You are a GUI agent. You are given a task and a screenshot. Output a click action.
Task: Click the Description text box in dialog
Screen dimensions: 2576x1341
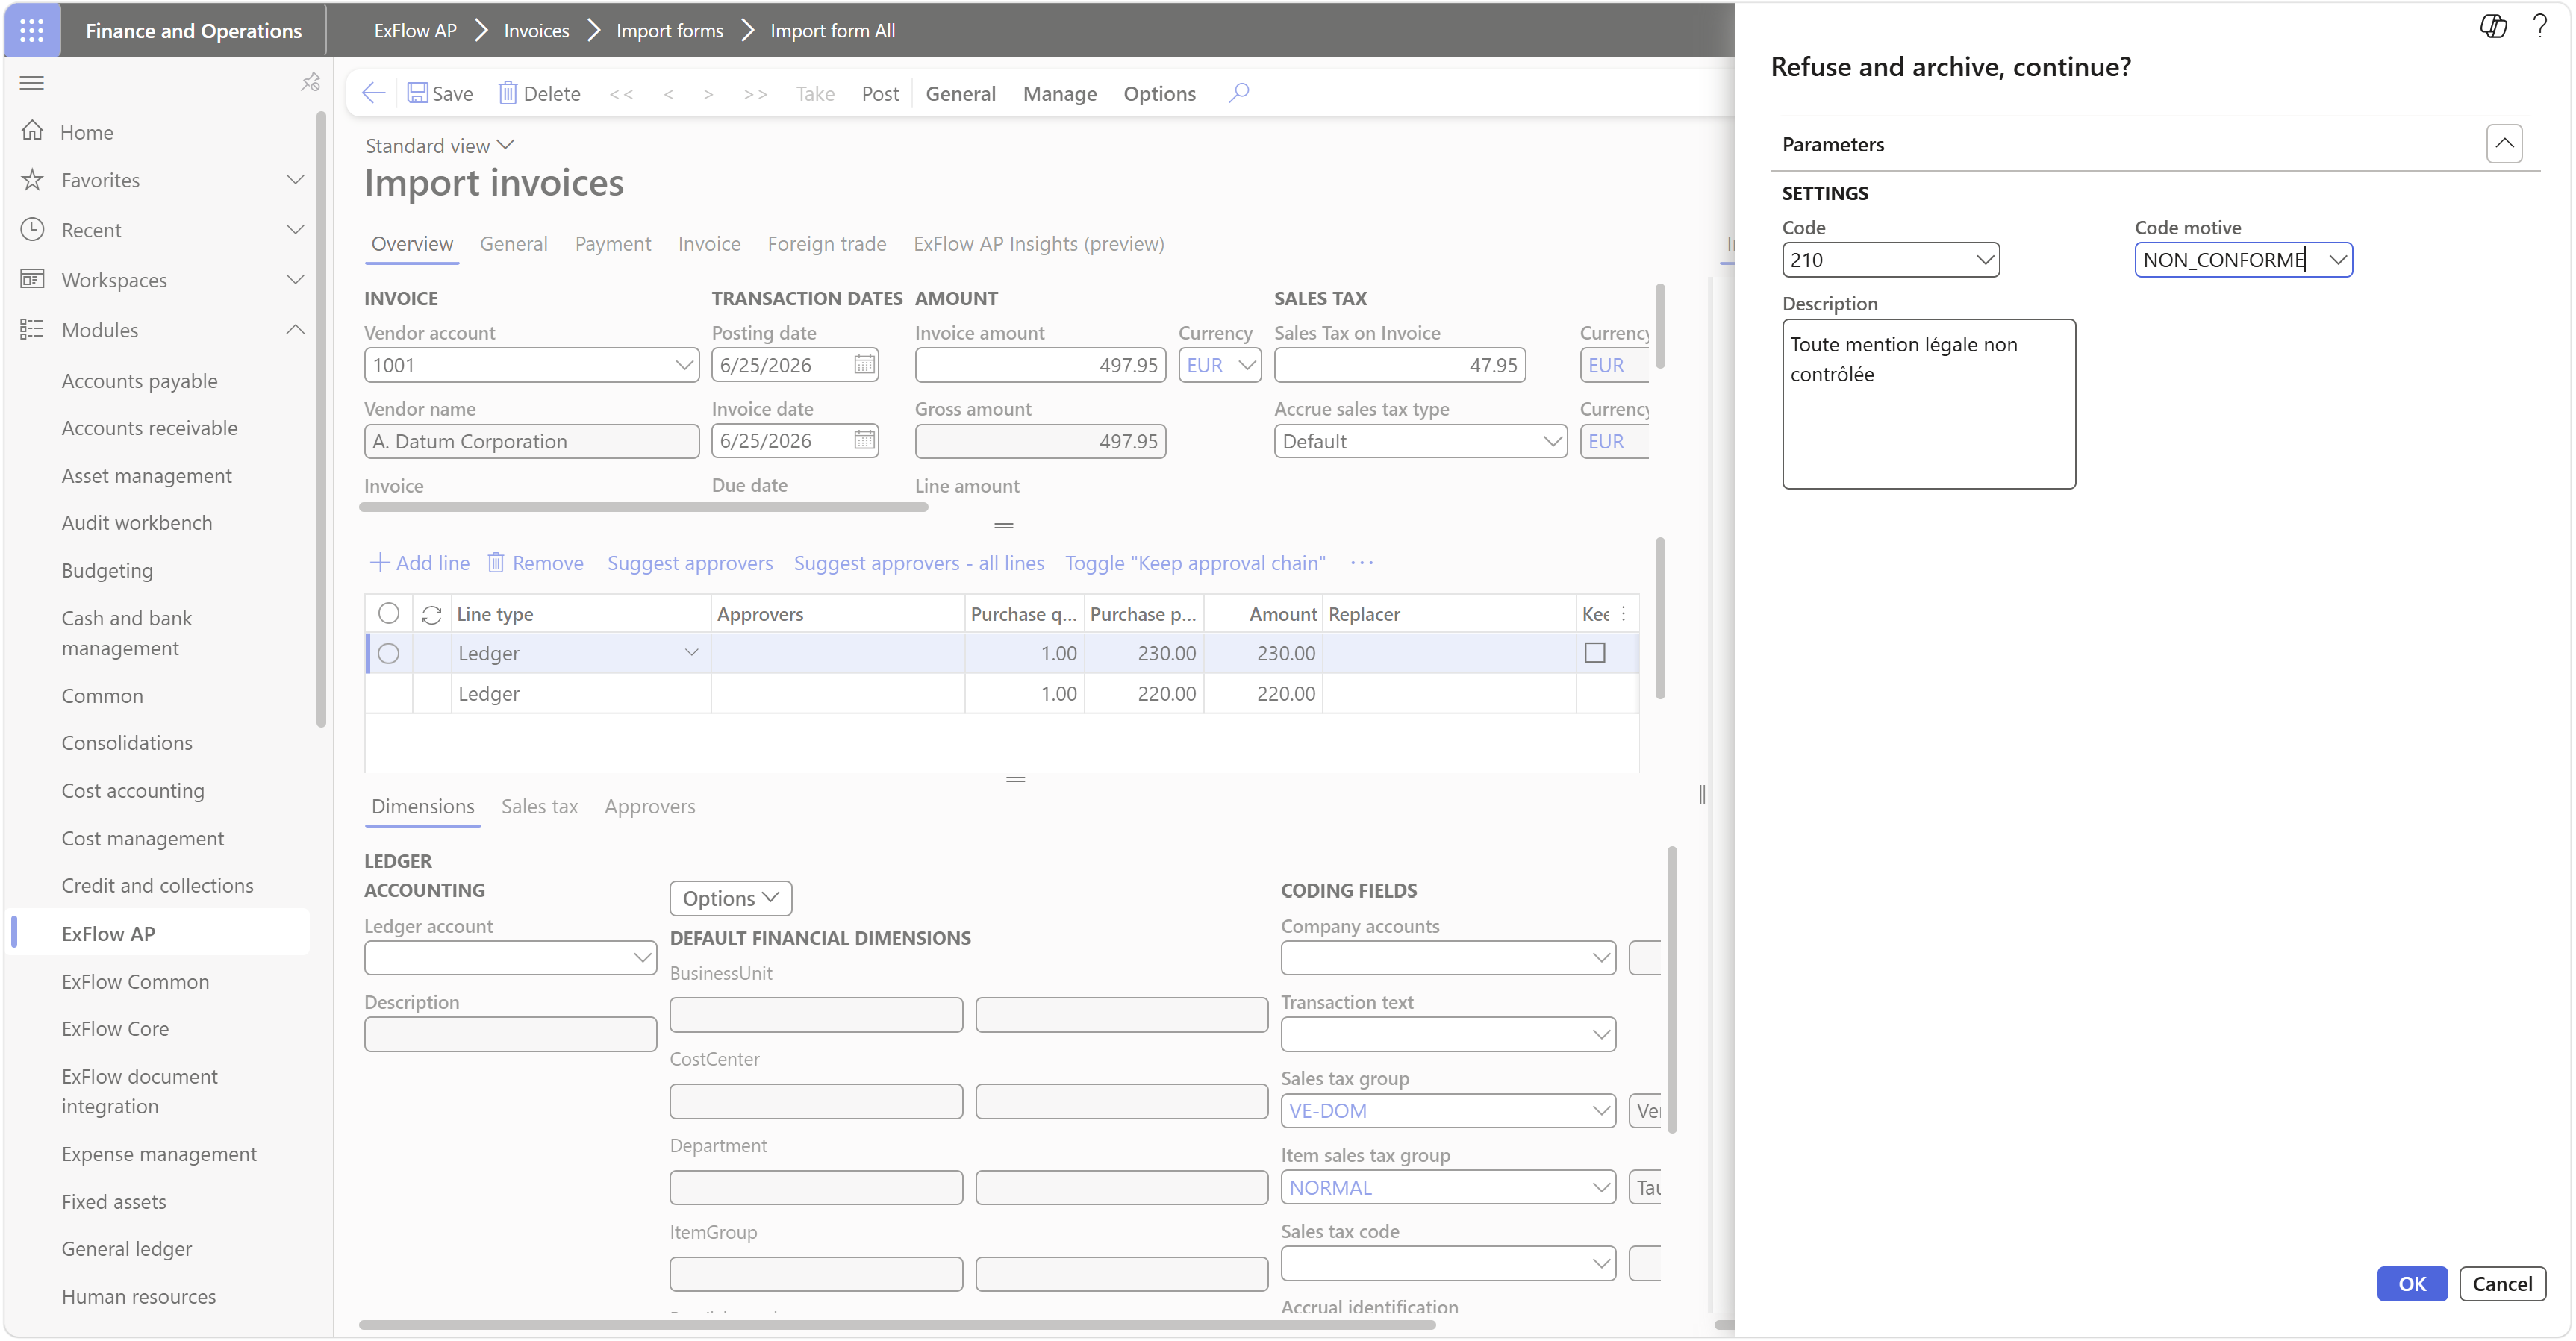1928,404
